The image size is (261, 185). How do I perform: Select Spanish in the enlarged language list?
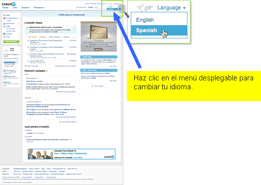tap(159, 31)
